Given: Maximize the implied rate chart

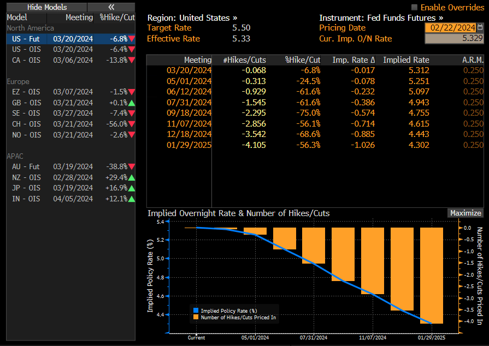Looking at the screenshot, I should click(465, 213).
